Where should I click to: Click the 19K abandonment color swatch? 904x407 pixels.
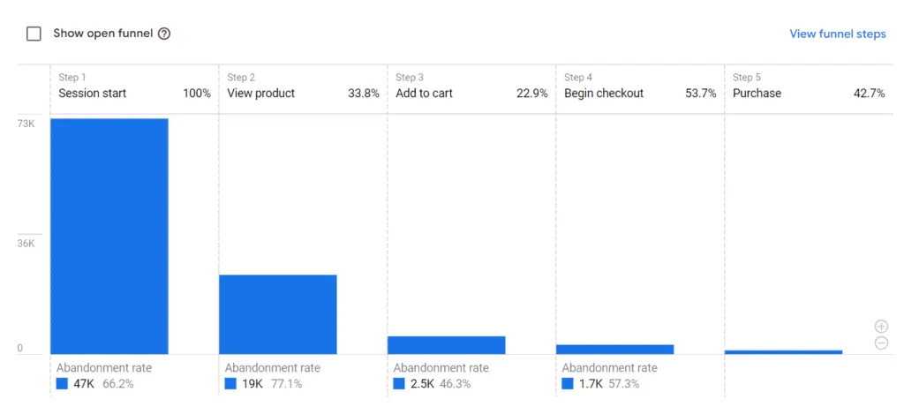click(230, 384)
